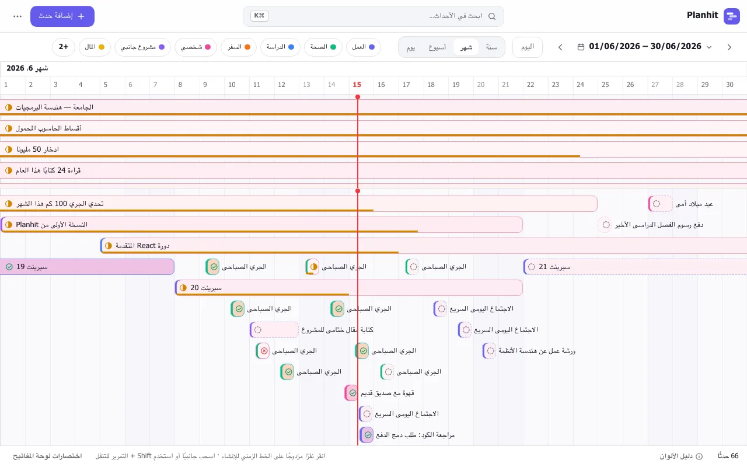The image size is (747, 467).
Task: Click half-progress icon on أقساط الحاسوب المحمول
Action: coord(9,128)
